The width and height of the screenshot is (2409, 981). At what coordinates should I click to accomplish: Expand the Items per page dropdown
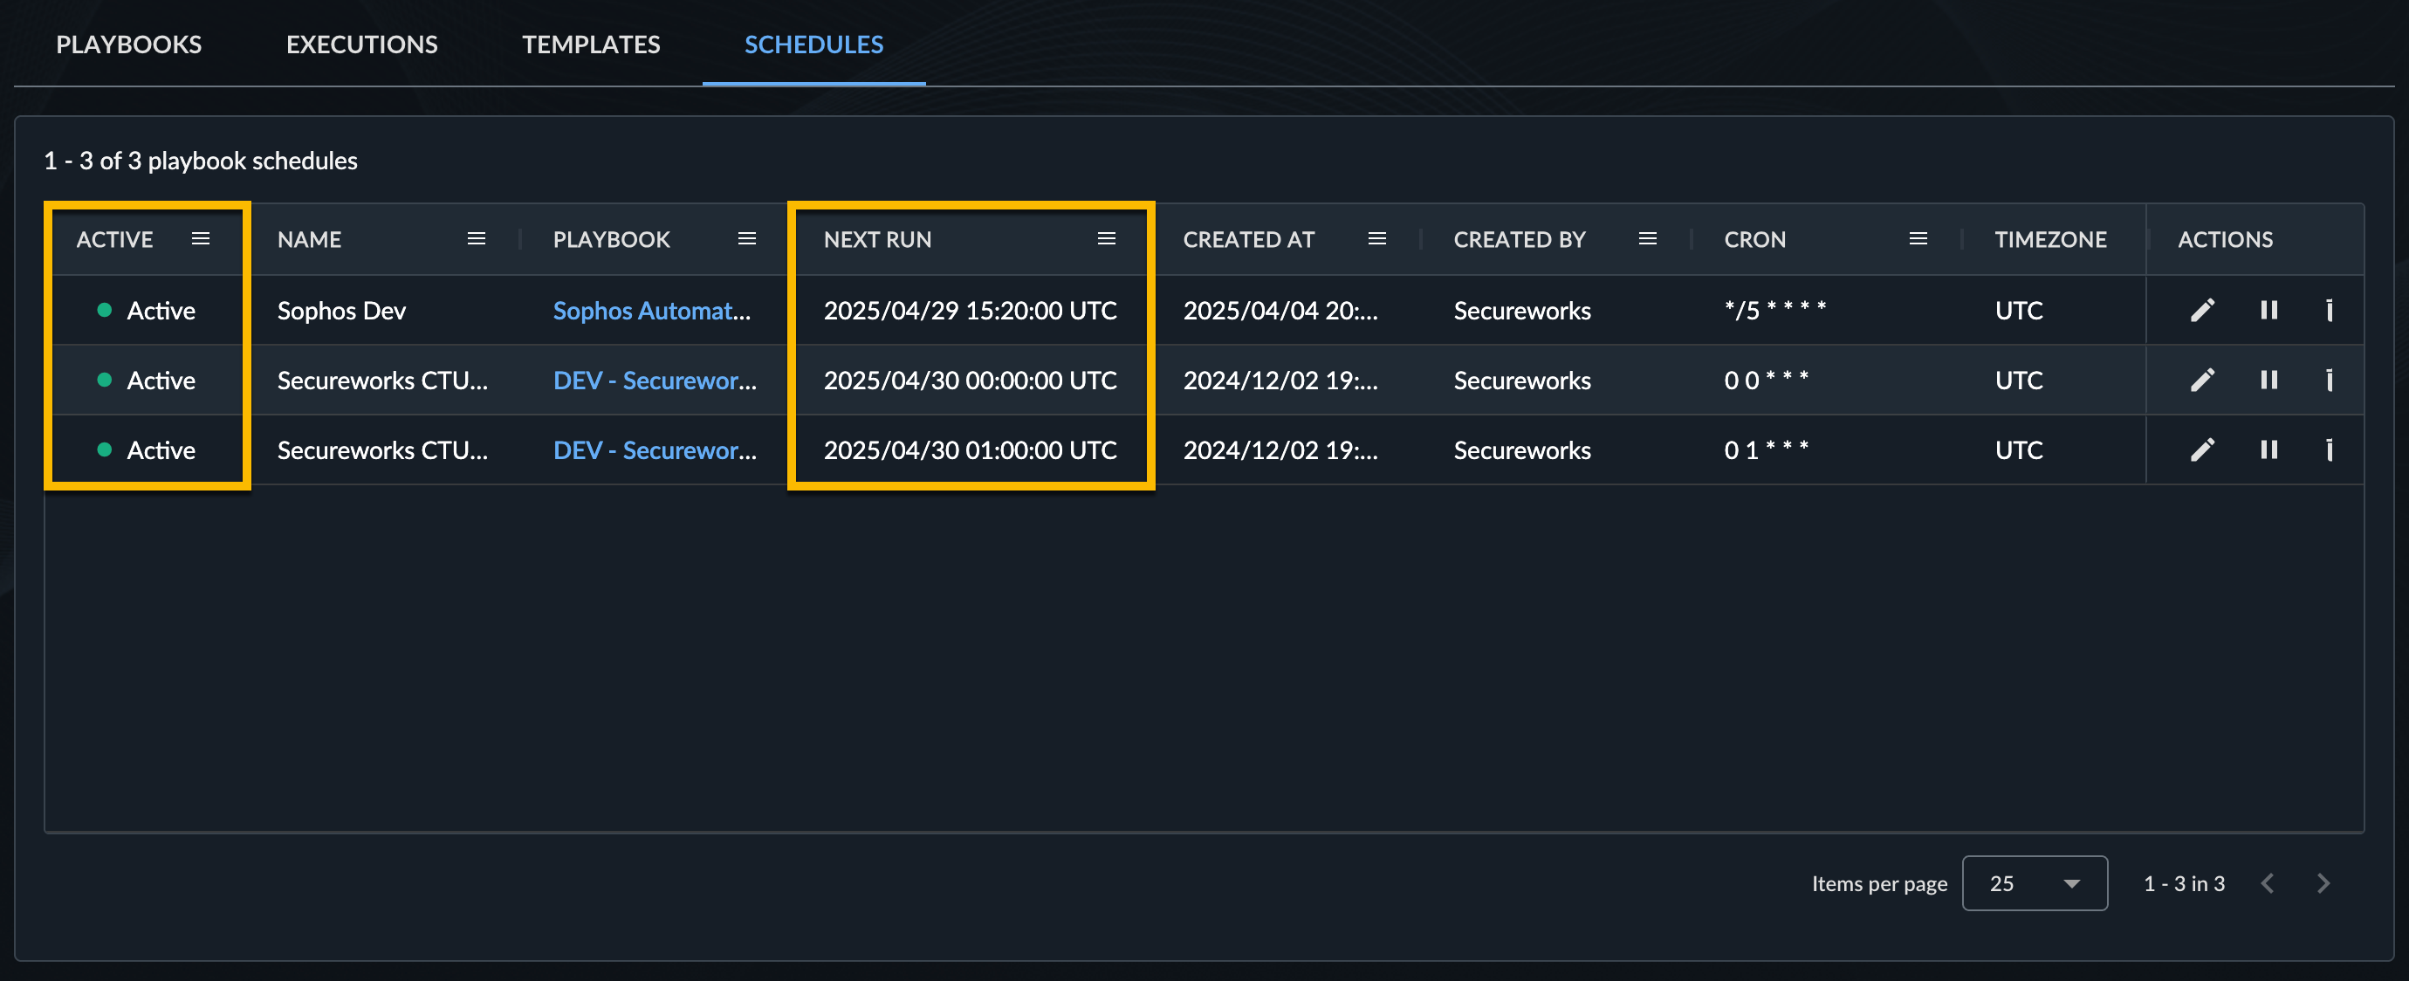2034,882
